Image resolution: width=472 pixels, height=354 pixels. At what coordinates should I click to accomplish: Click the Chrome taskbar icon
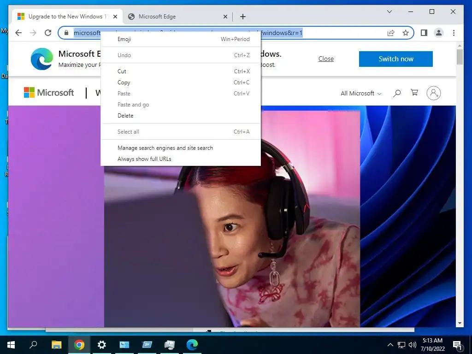click(79, 345)
